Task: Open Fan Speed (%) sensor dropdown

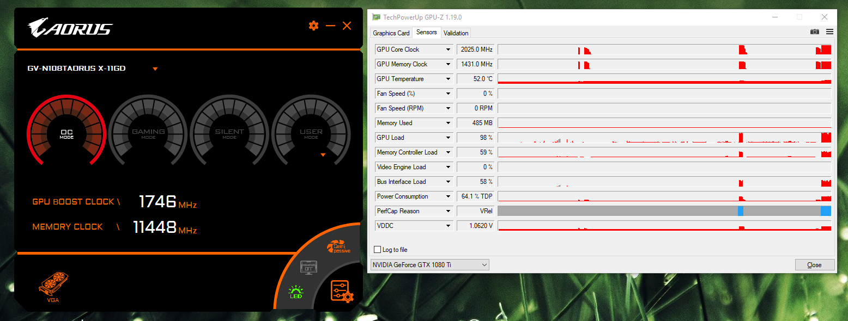Action: [x=448, y=94]
